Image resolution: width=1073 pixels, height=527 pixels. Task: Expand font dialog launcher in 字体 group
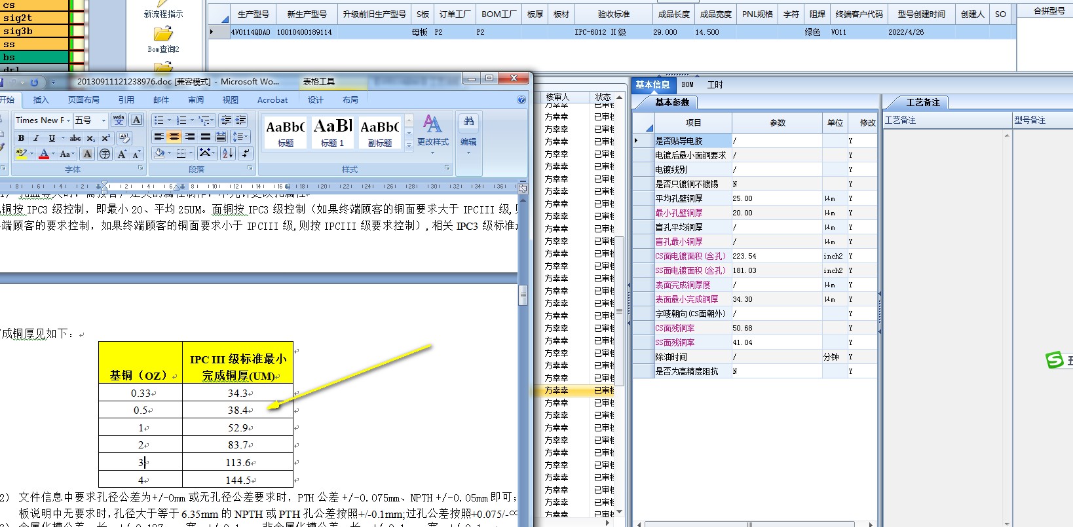click(140, 168)
